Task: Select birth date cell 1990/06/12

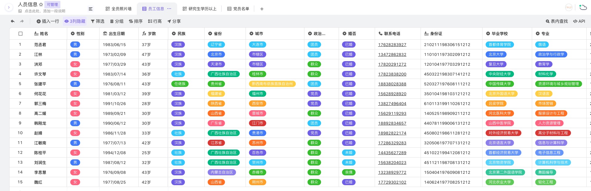Action: pos(114,123)
